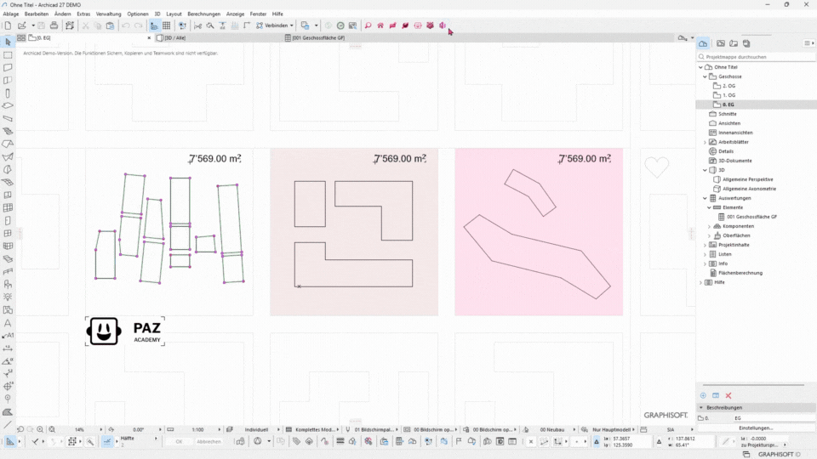Image resolution: width=817 pixels, height=459 pixels.
Task: Click the tab overview grid icon
Action: point(21,38)
